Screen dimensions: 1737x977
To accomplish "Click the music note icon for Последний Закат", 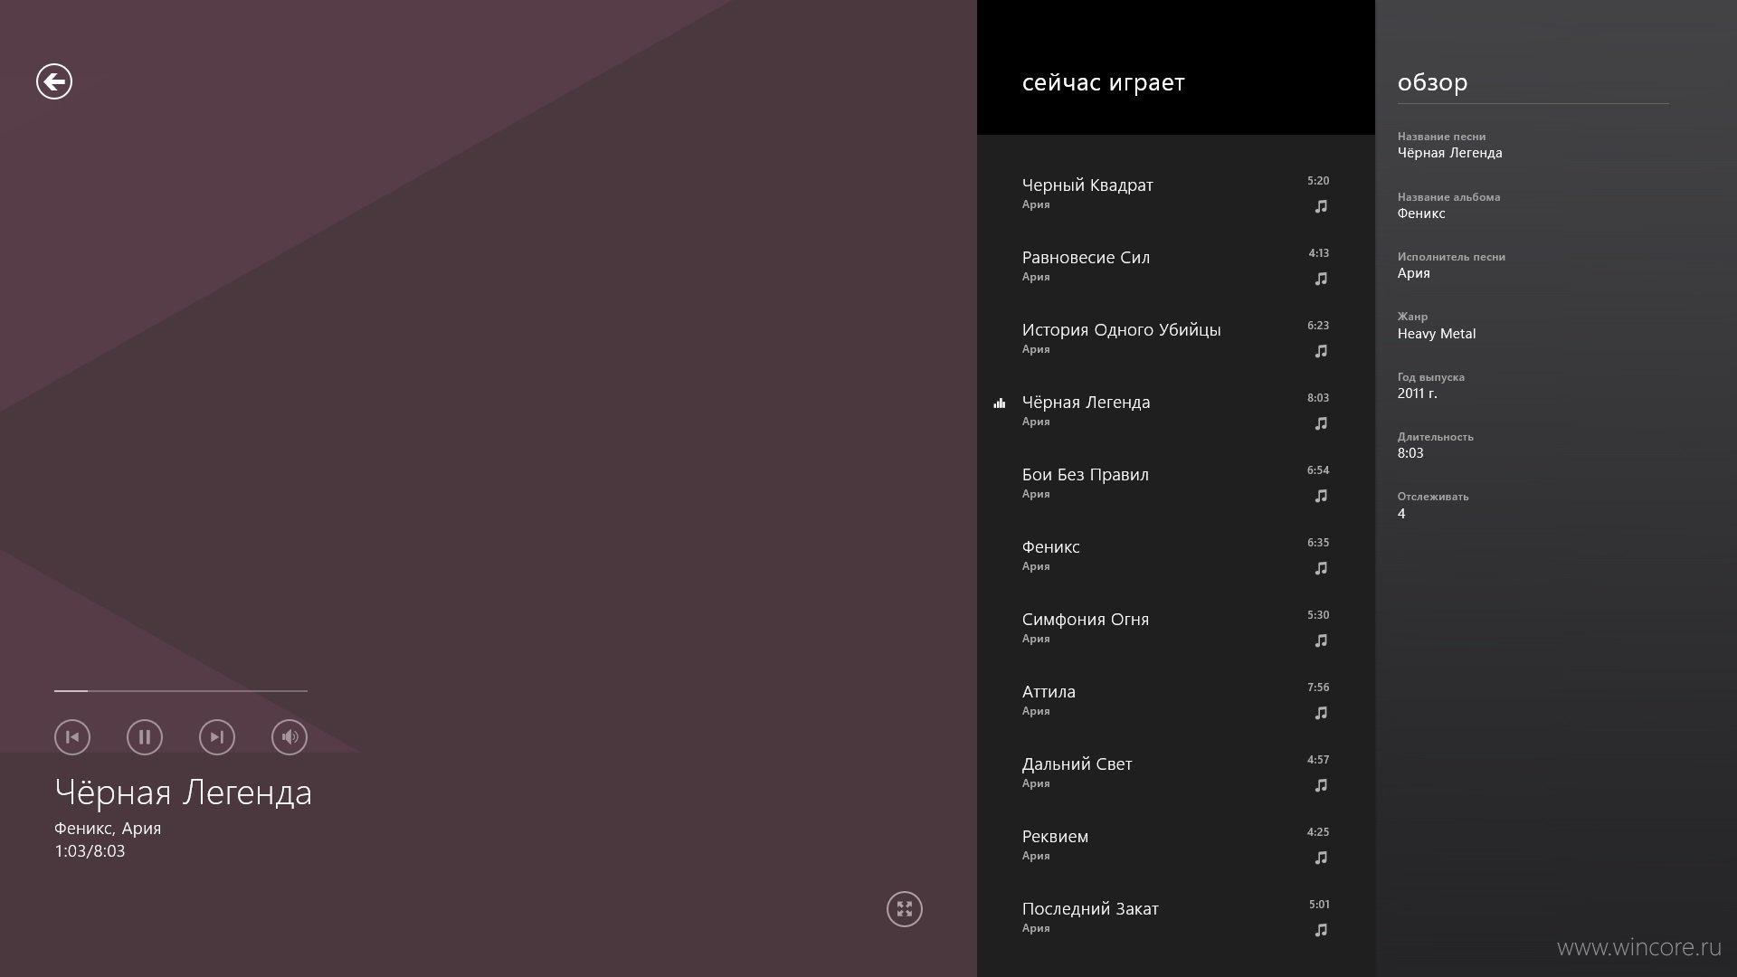I will point(1321,930).
